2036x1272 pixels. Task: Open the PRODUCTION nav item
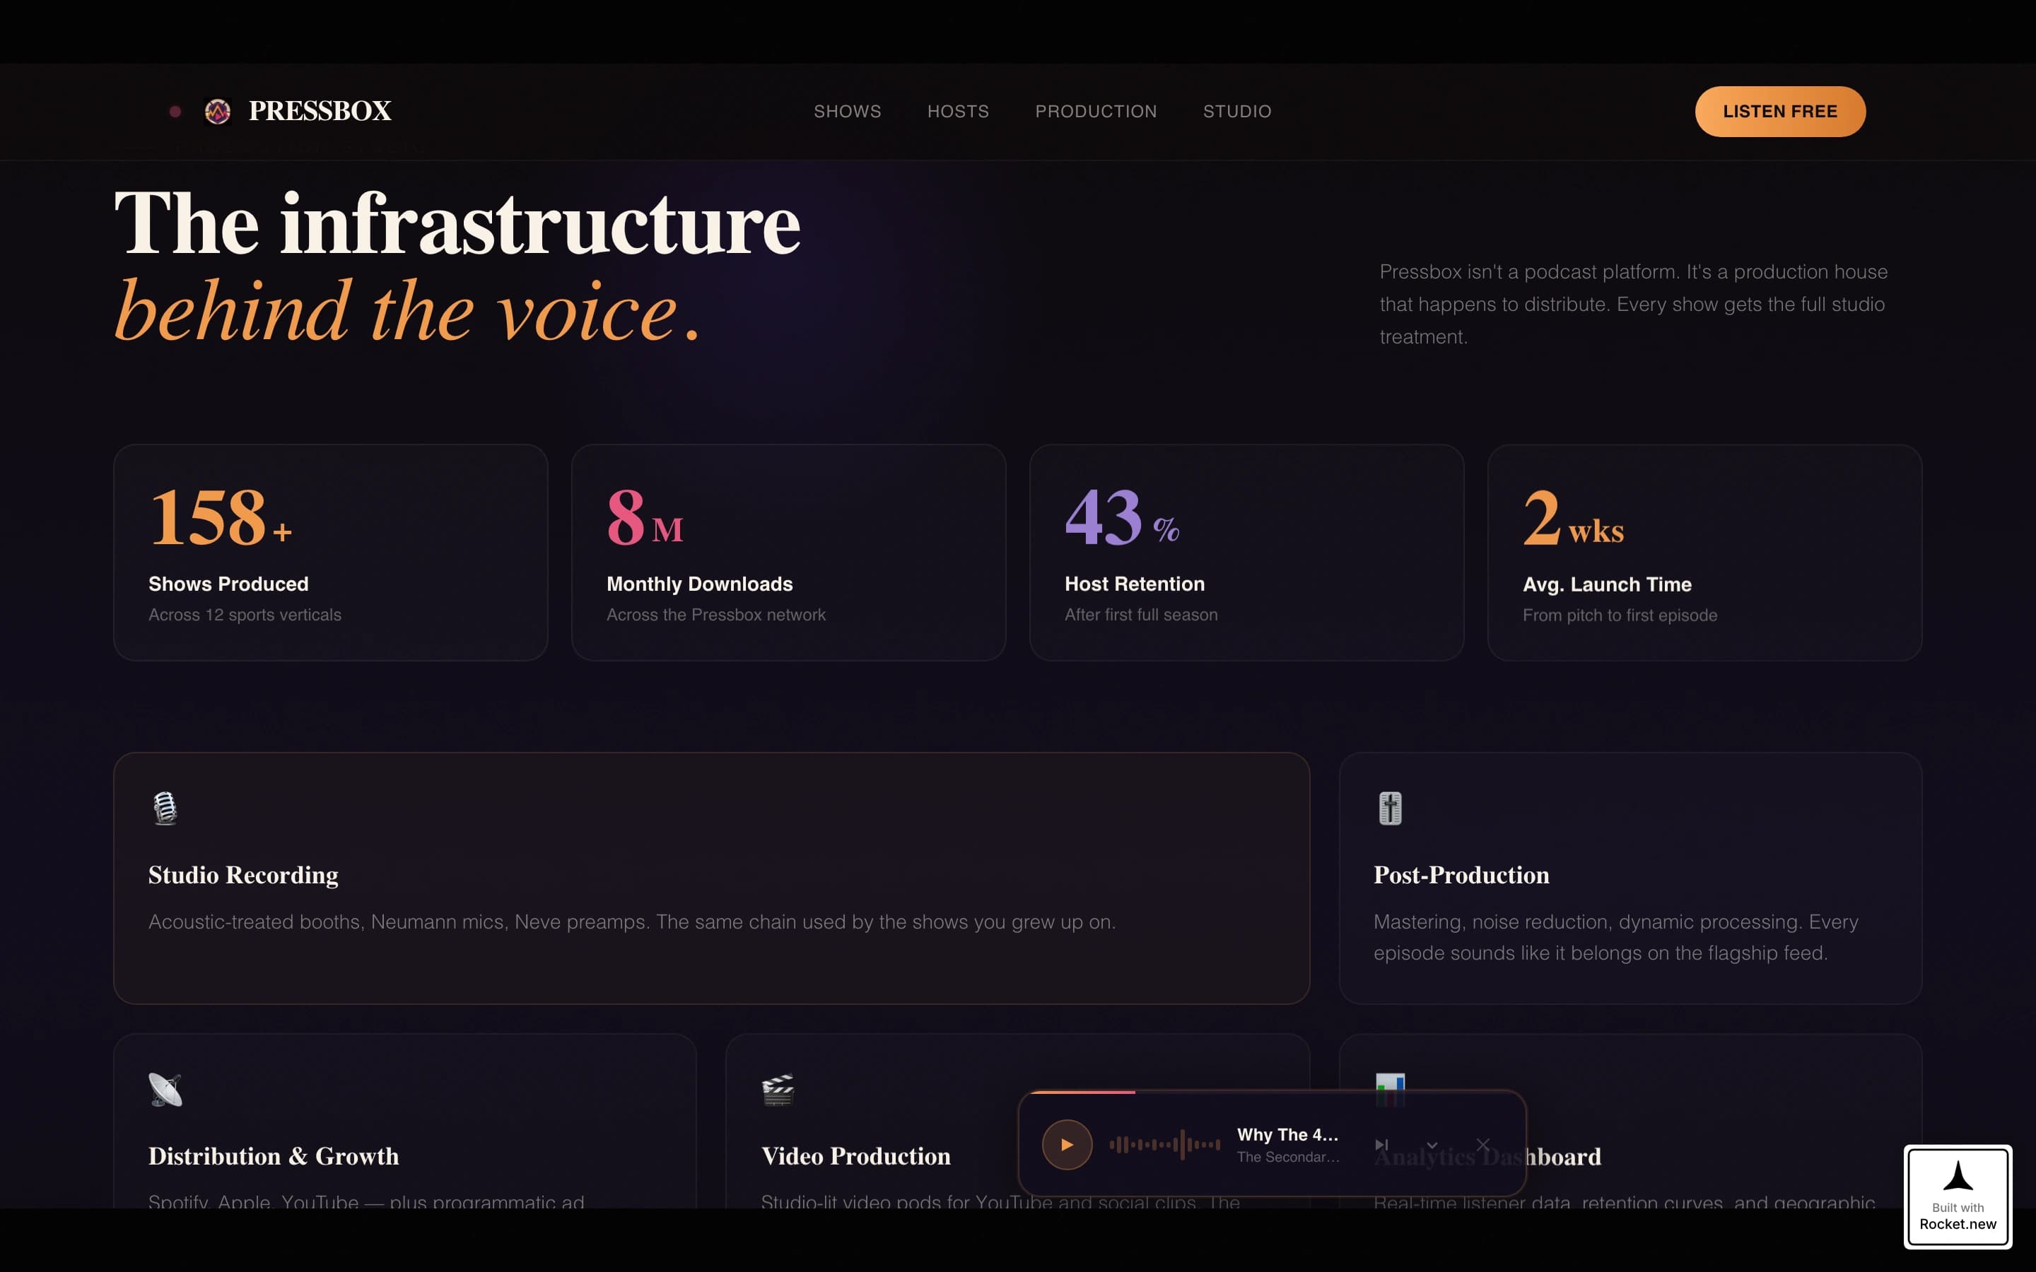click(x=1095, y=111)
